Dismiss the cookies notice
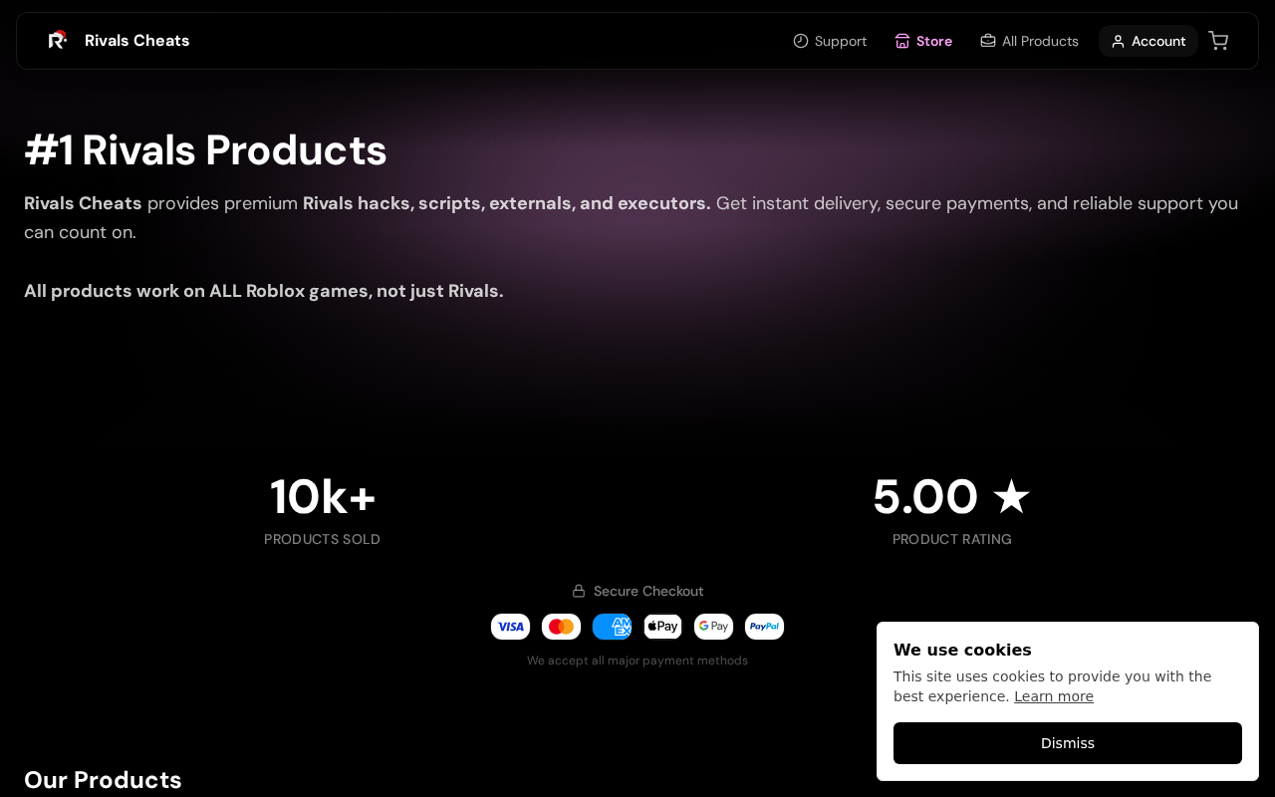1275x797 pixels. click(1068, 743)
